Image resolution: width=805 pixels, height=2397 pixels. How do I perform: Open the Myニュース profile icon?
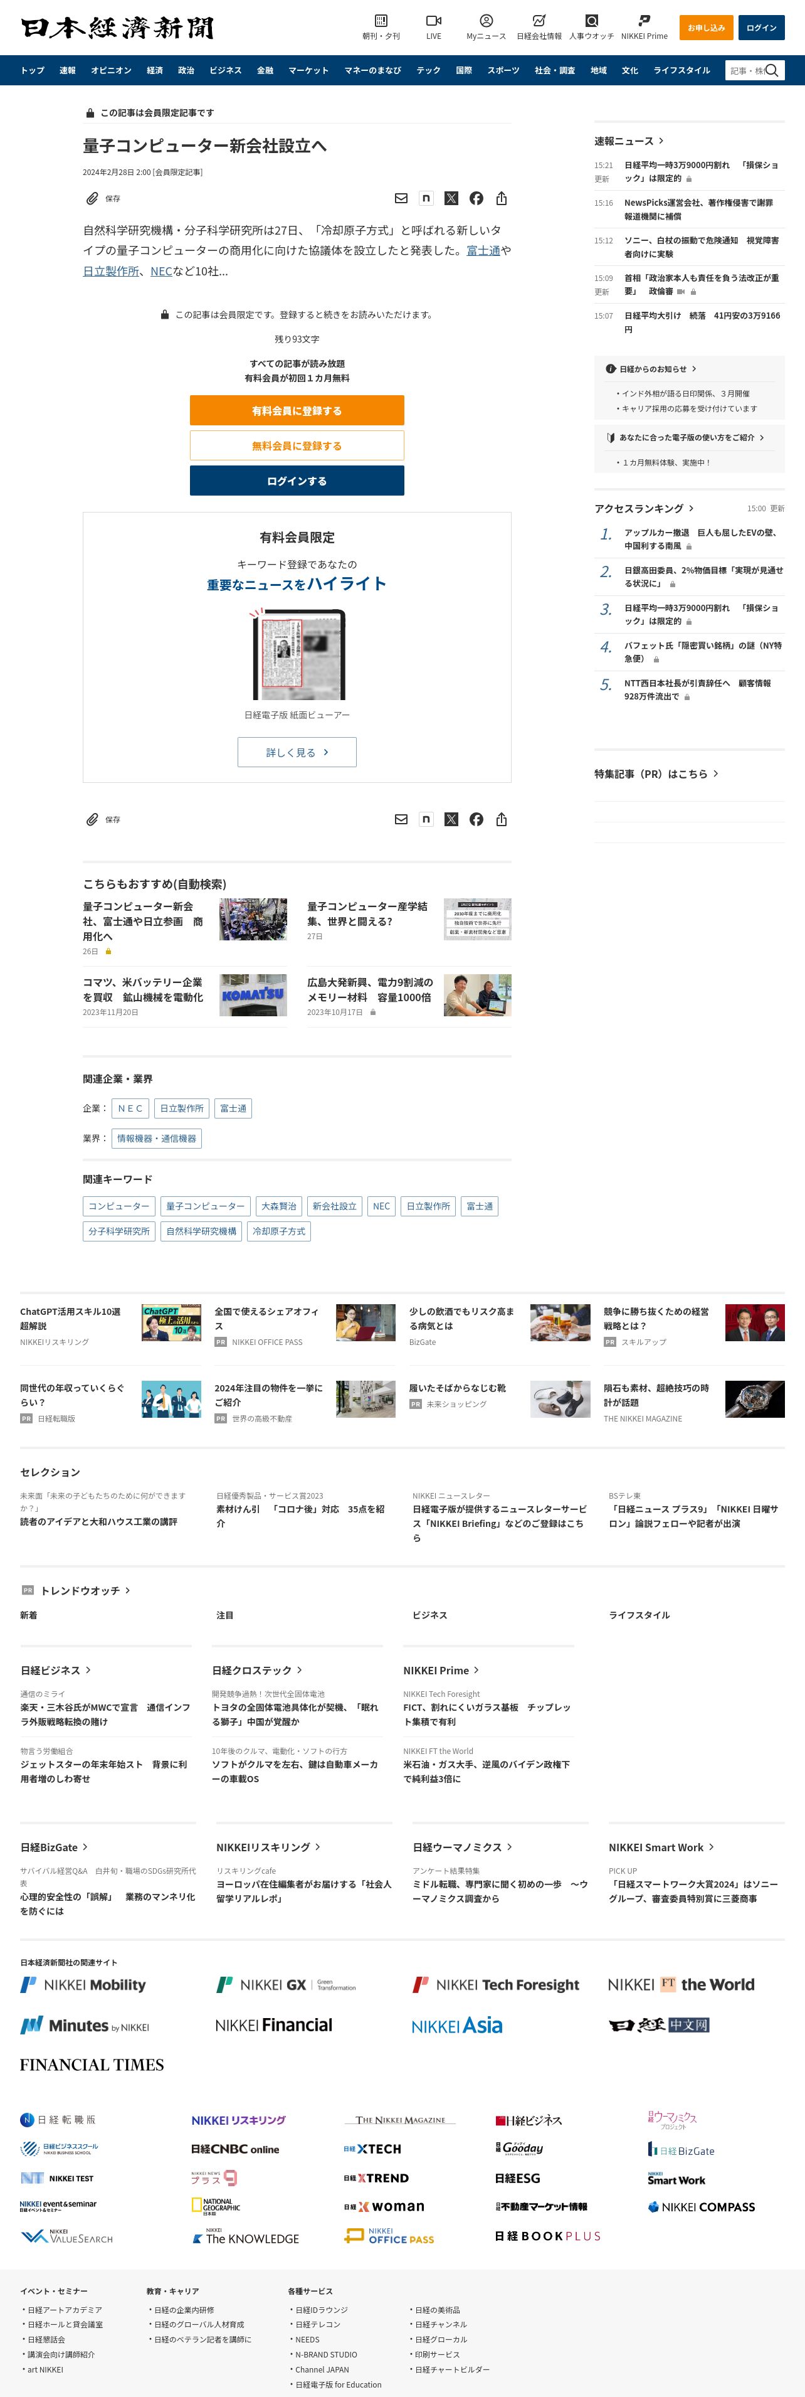coord(486,21)
